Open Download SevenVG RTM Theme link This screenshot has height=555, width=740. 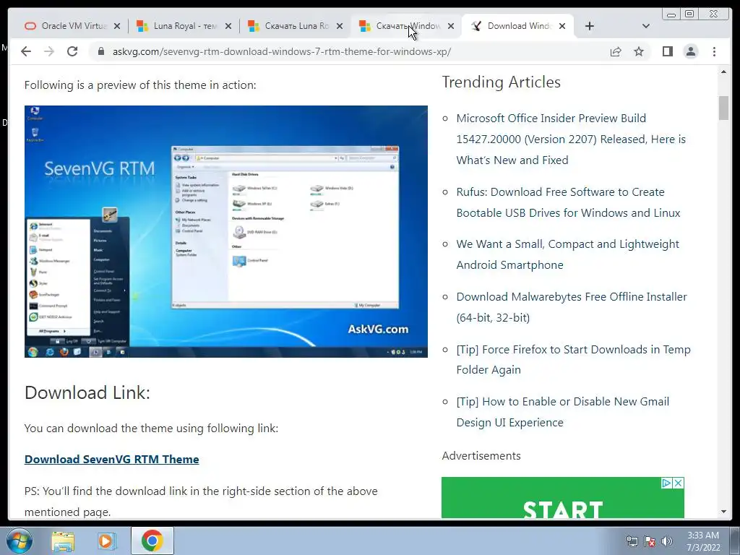(112, 459)
